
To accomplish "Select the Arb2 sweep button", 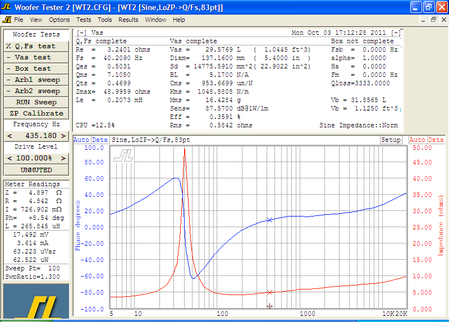I will coord(36,91).
